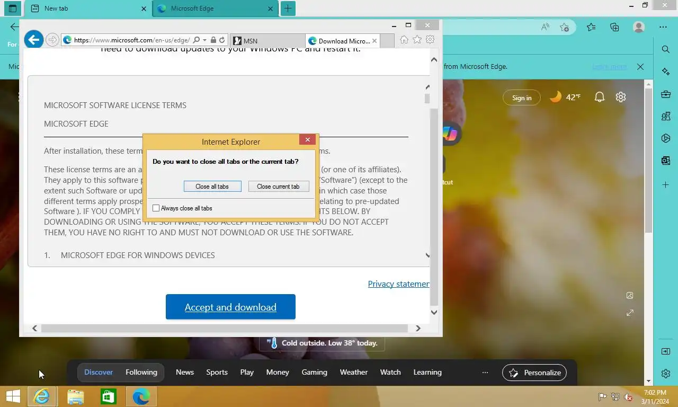Click the IE address bar URL field
The width and height of the screenshot is (678, 407).
(132, 40)
